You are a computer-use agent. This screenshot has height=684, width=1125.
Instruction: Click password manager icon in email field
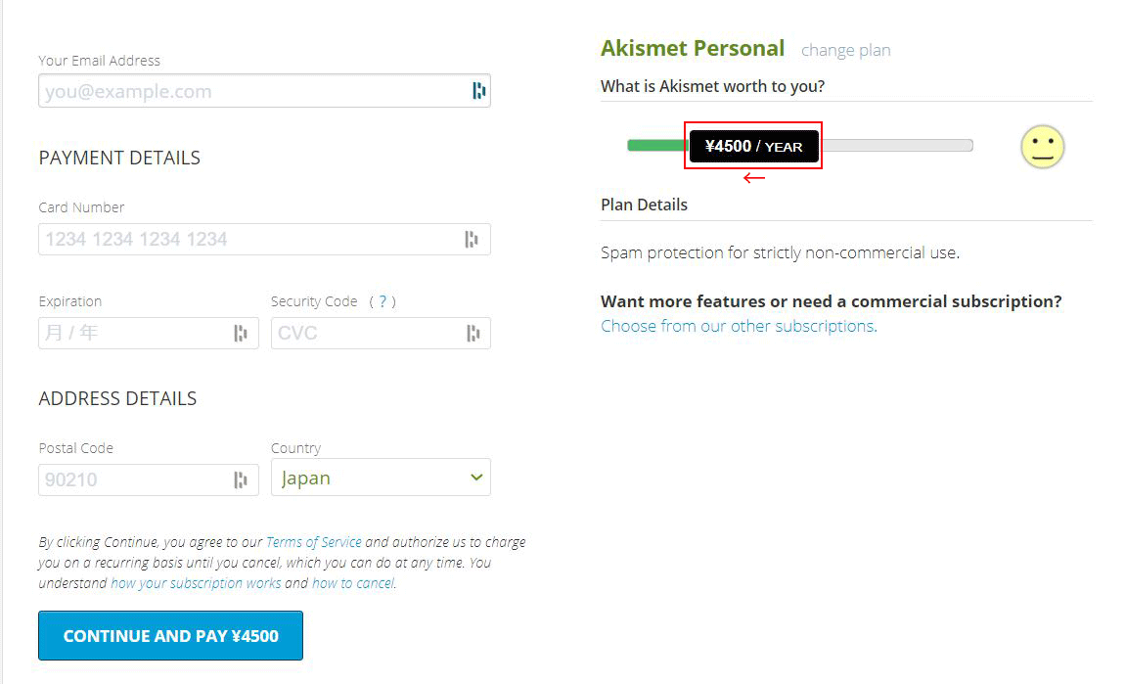(x=478, y=91)
